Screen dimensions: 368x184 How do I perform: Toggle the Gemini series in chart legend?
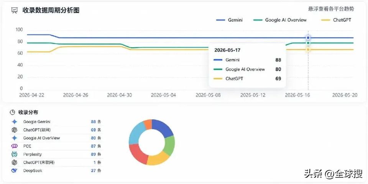(x=229, y=20)
